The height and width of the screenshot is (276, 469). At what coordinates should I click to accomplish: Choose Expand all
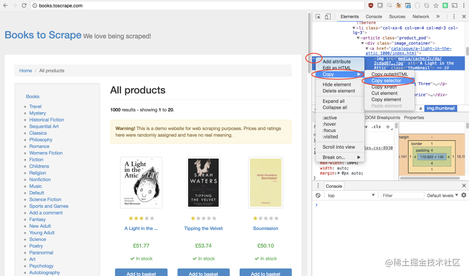click(x=340, y=101)
